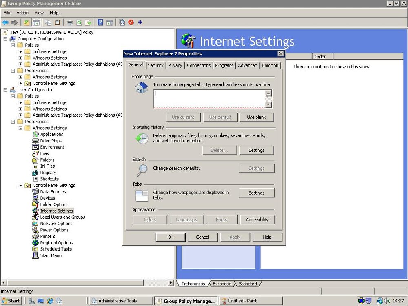Viewport: 408px width, 306px height.
Task: Click Cancel in IE7 Properties dialog
Action: coord(202,237)
